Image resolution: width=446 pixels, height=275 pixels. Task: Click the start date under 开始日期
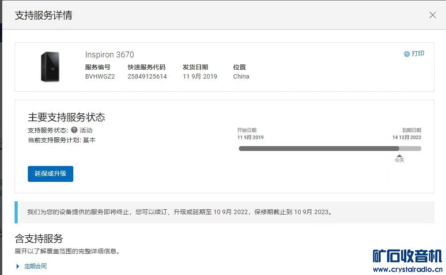coord(250,137)
